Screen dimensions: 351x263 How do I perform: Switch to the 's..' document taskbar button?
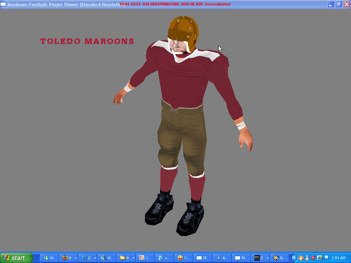[x=165, y=258]
